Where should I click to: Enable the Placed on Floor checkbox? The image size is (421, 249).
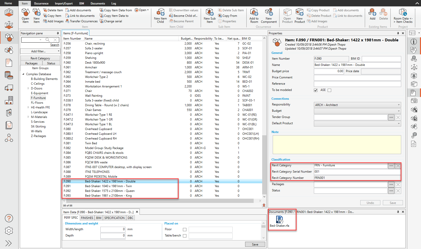[x=185, y=229]
